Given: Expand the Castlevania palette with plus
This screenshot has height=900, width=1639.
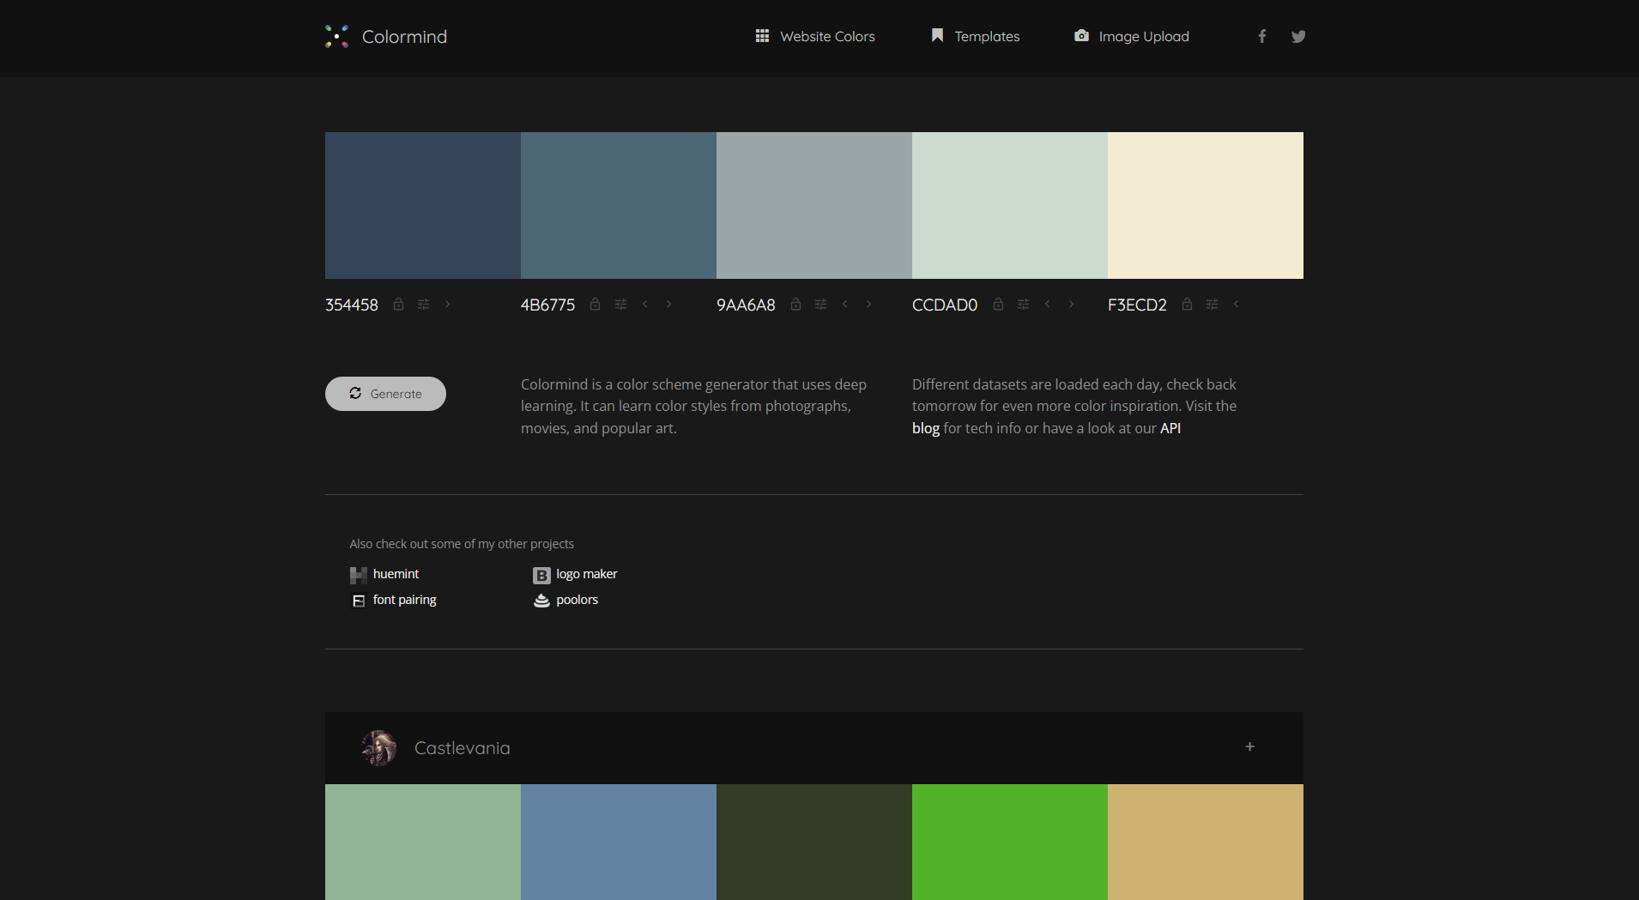Looking at the screenshot, I should (x=1249, y=747).
